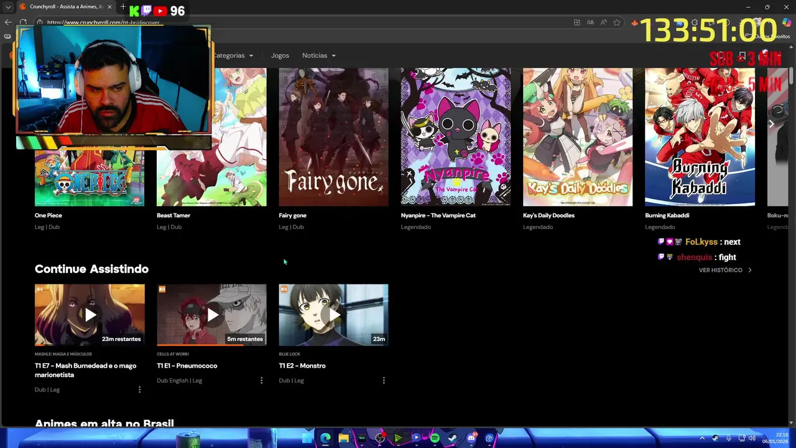Open T1 E7 Mash Burnedead episode title

(x=85, y=370)
